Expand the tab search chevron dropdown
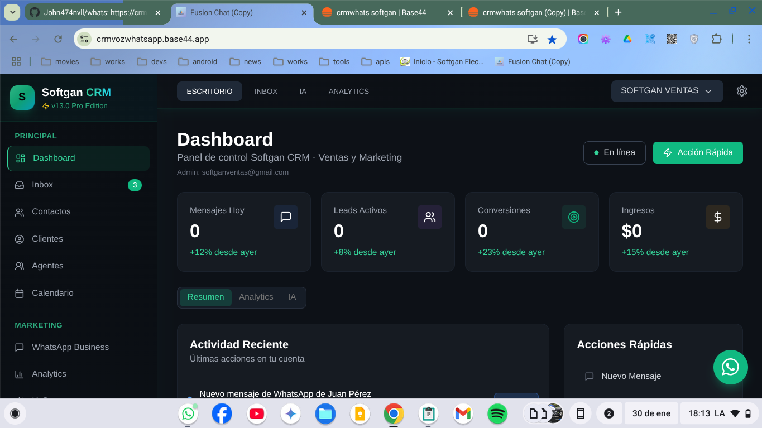Viewport: 762px width, 428px height. point(12,12)
